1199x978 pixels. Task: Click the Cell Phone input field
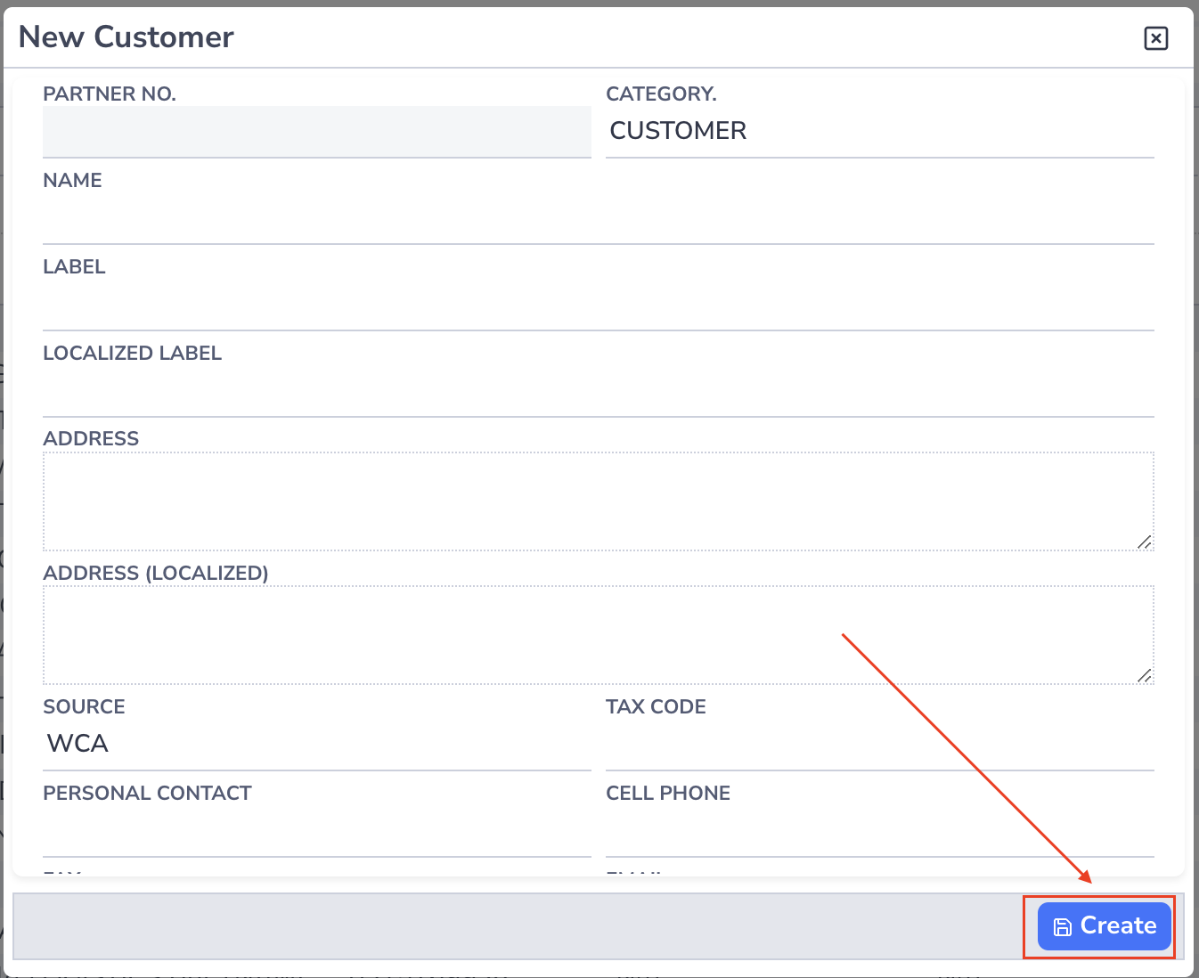(x=877, y=833)
